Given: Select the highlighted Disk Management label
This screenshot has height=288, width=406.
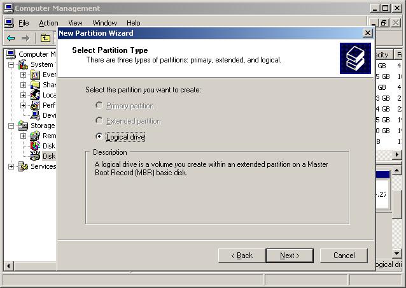Looking at the screenshot, I should click(x=49, y=156).
